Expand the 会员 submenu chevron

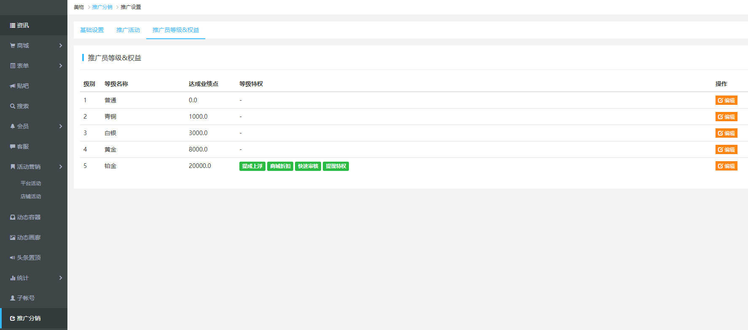[61, 126]
